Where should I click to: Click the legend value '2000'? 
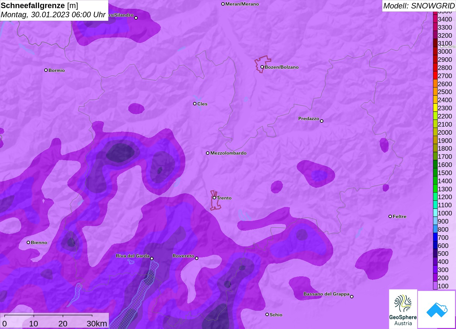tap(445, 132)
